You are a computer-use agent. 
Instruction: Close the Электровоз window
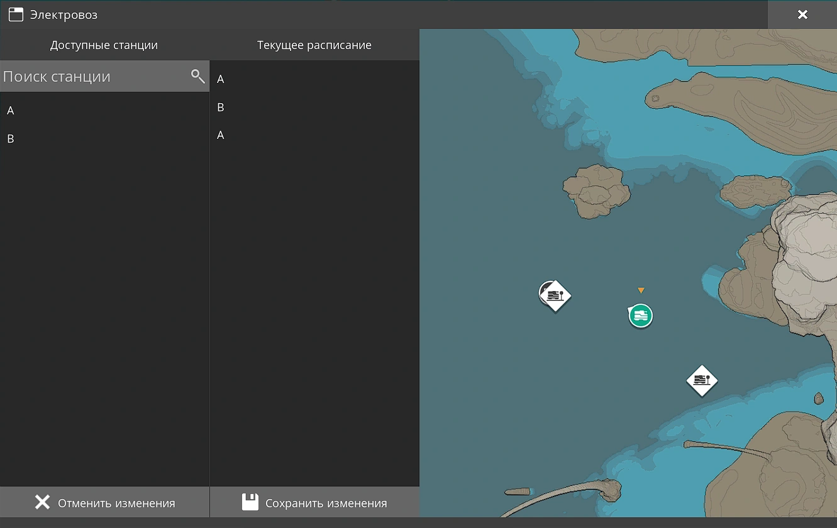click(802, 14)
